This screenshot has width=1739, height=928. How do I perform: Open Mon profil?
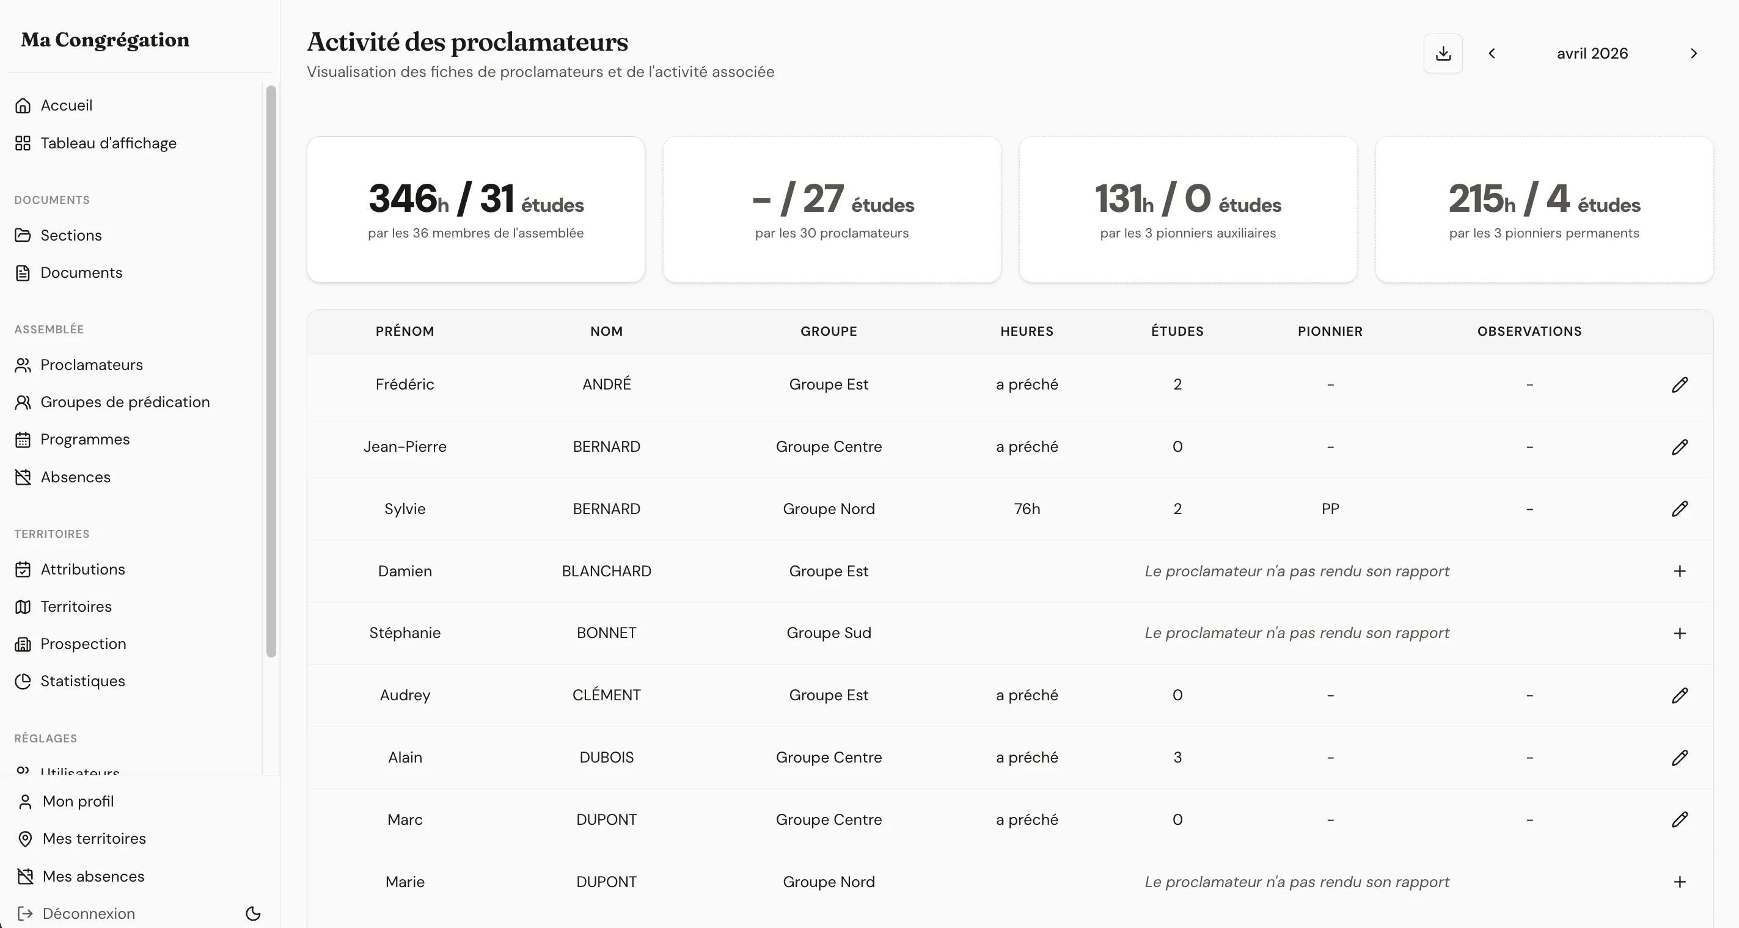(77, 801)
